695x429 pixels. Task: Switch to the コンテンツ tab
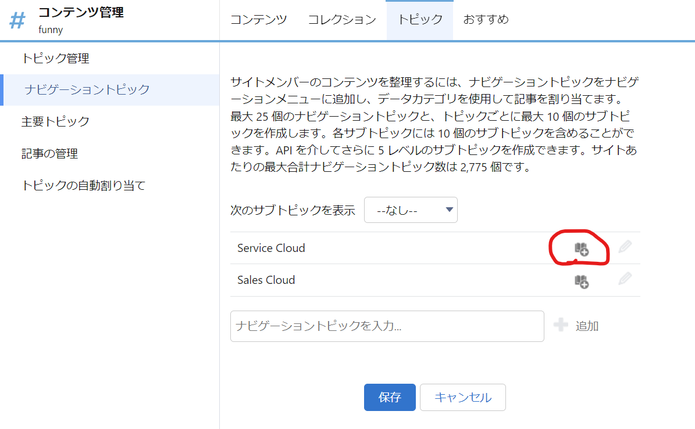(x=259, y=20)
